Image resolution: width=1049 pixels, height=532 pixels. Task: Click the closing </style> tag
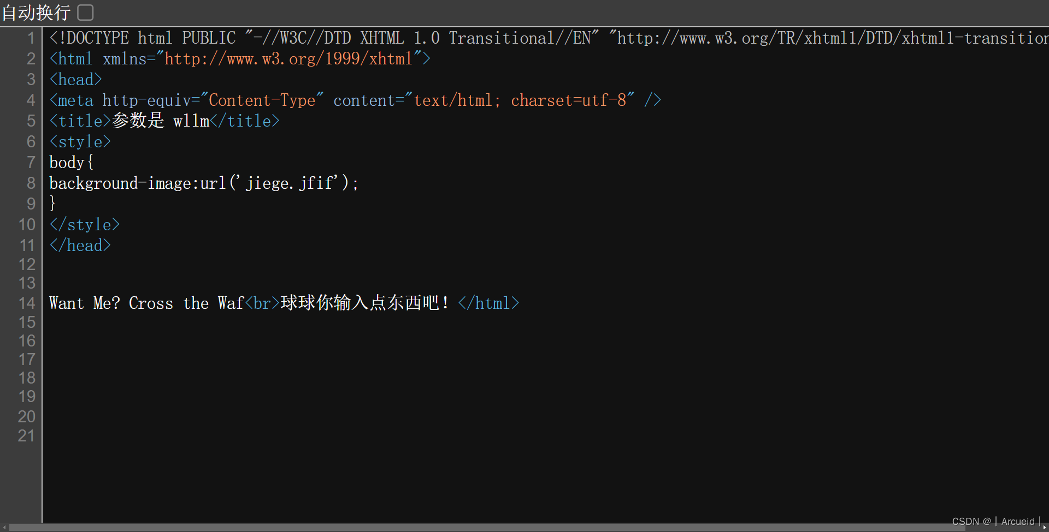(84, 225)
